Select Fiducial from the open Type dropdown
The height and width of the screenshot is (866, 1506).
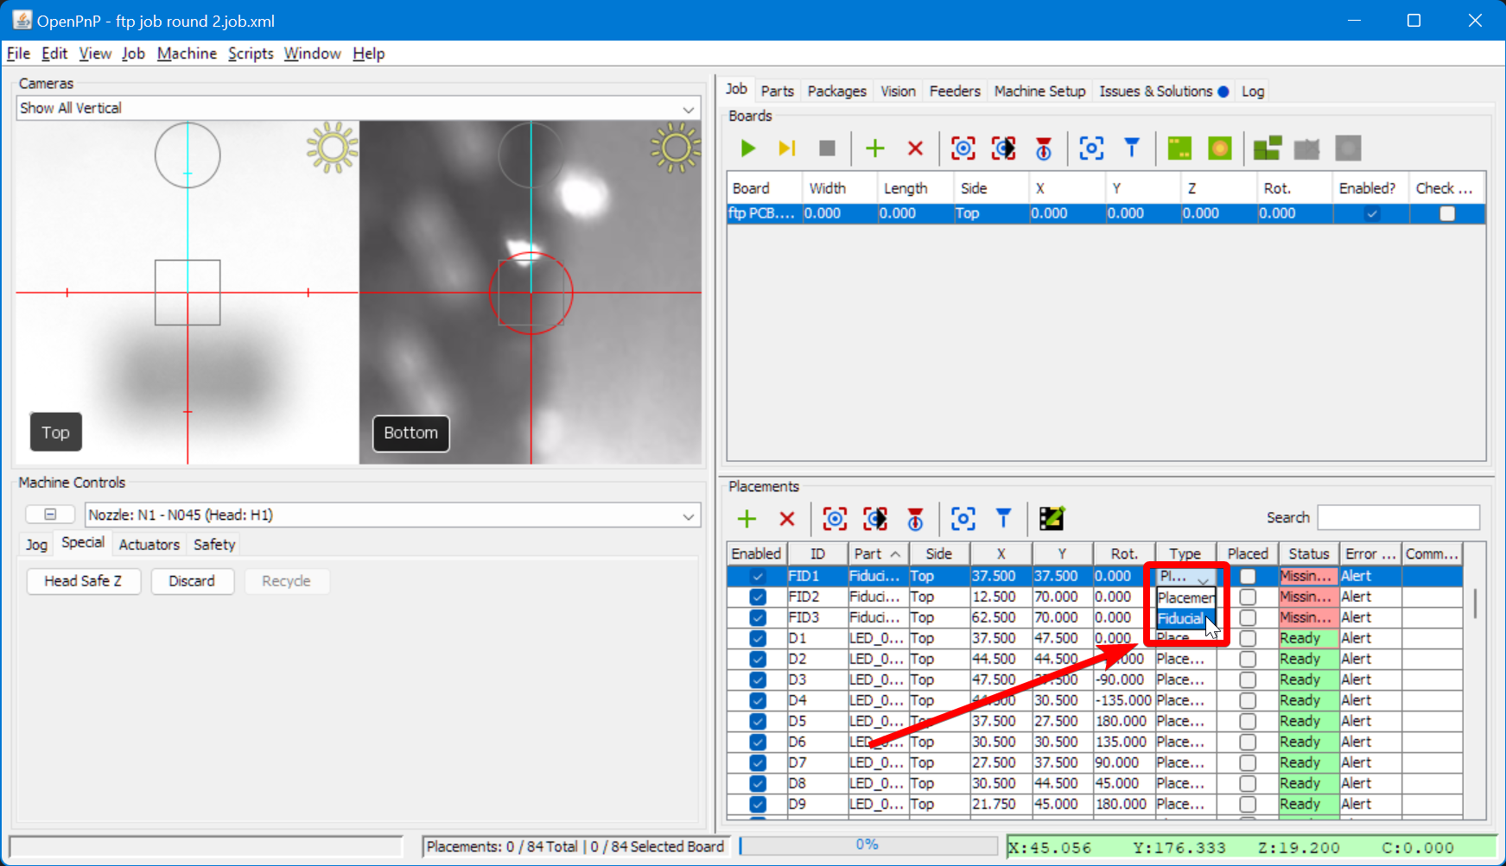(1182, 618)
